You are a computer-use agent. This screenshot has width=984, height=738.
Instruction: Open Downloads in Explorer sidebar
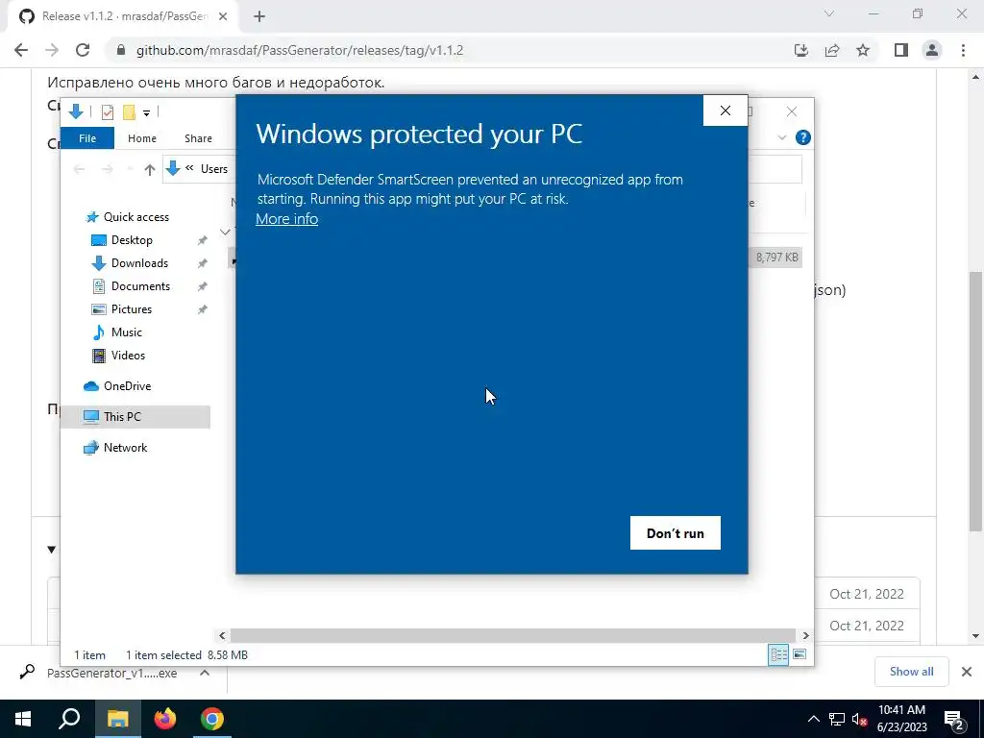139,263
